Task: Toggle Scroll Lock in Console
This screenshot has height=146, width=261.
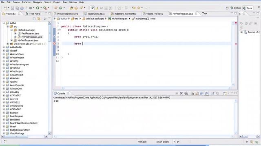Action: [x=197, y=93]
